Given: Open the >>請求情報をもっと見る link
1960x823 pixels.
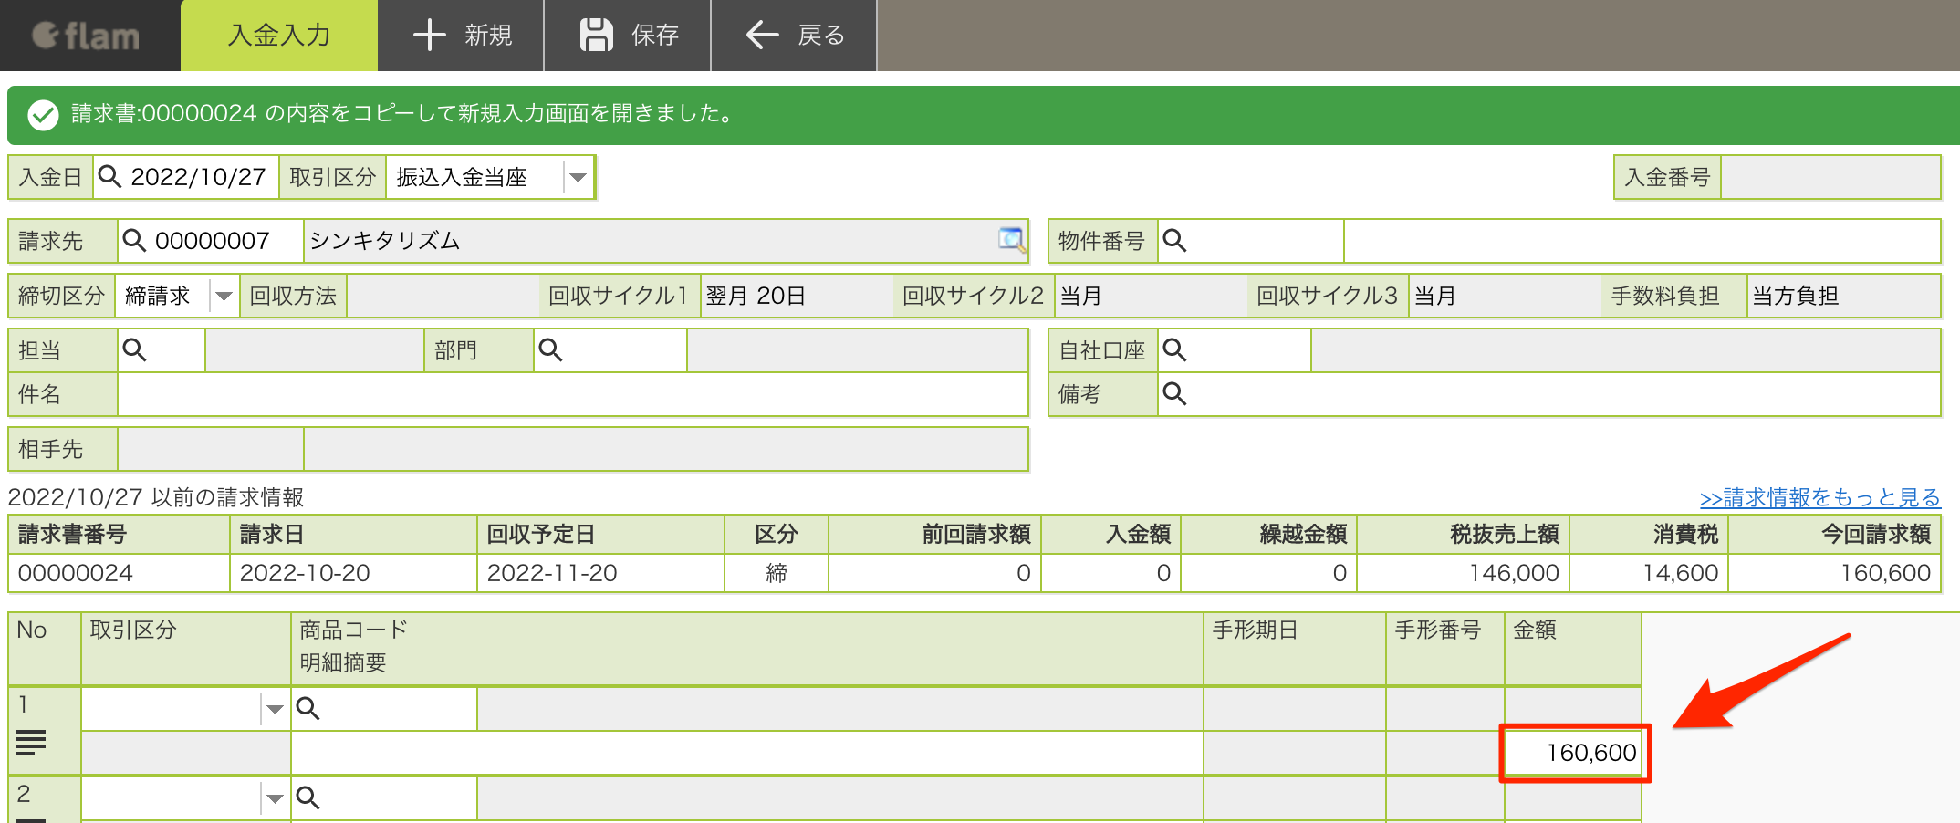Looking at the screenshot, I should coord(1819,497).
